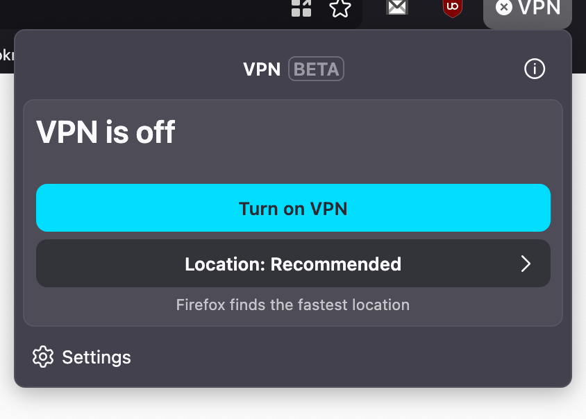The width and height of the screenshot is (586, 419).
Task: Open the Location: Recommended selector
Action: (x=293, y=264)
